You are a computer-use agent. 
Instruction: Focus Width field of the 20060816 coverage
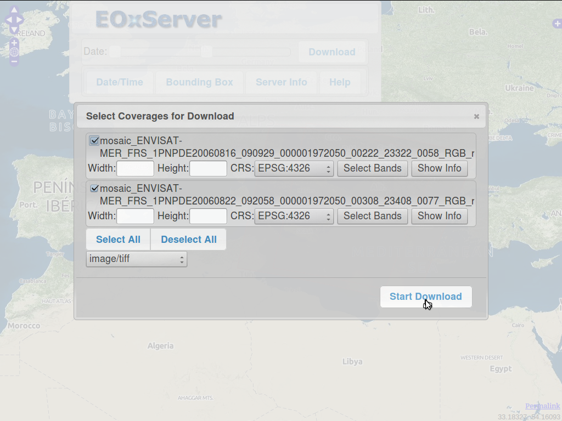pyautogui.click(x=135, y=169)
